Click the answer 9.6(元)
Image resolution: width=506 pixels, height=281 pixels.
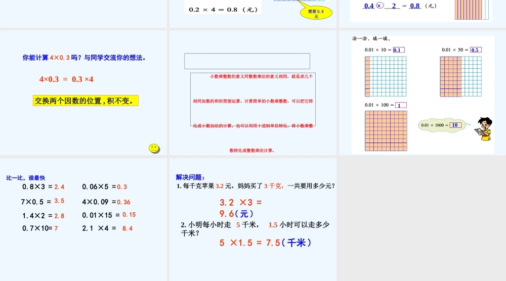236,214
